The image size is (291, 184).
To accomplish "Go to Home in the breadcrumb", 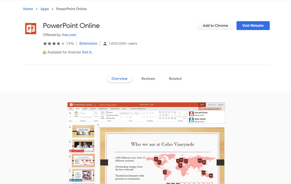I will 28,9.
